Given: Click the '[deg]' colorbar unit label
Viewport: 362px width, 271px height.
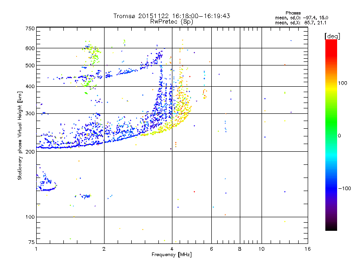Looking at the screenshot, I should click(x=332, y=36).
